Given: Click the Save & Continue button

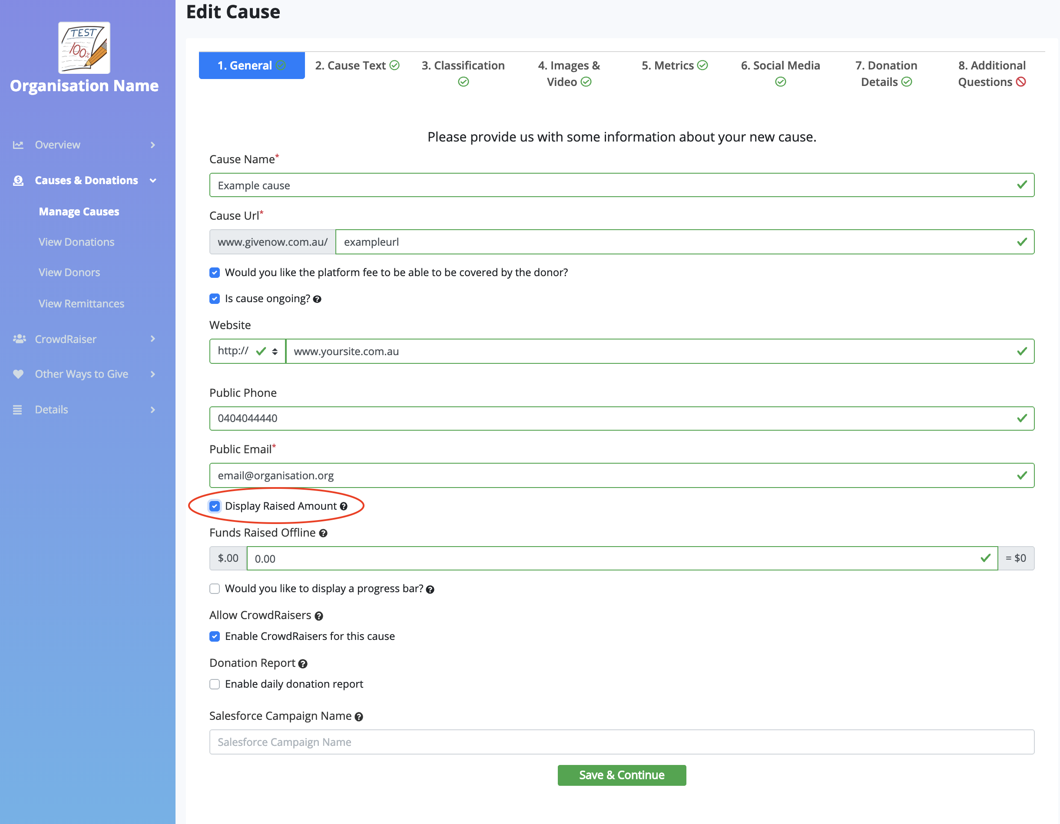Looking at the screenshot, I should click(x=622, y=775).
